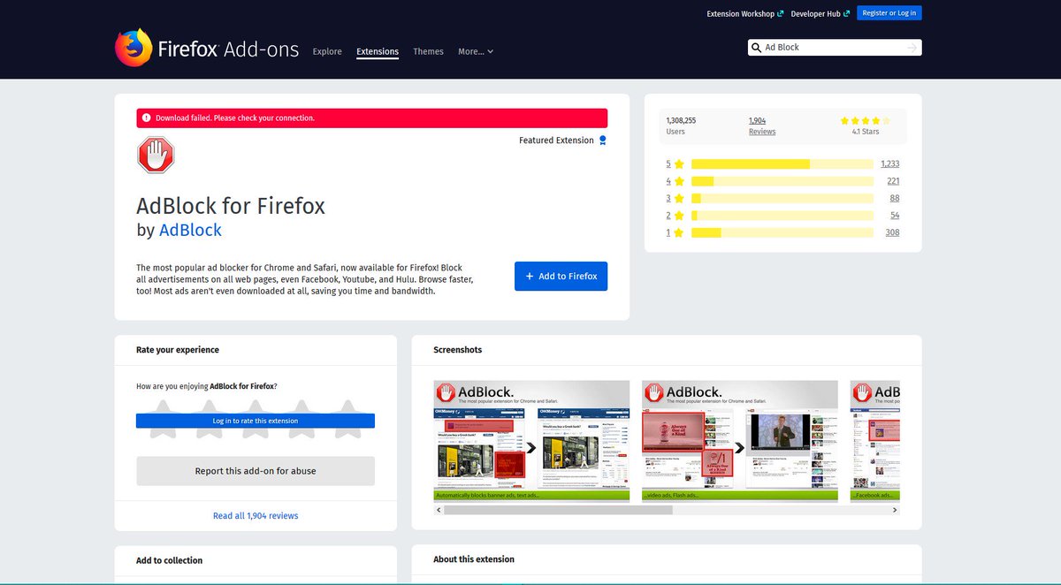Open the 1,904 Reviews link
Viewport: 1061px width, 585px height.
(x=761, y=125)
